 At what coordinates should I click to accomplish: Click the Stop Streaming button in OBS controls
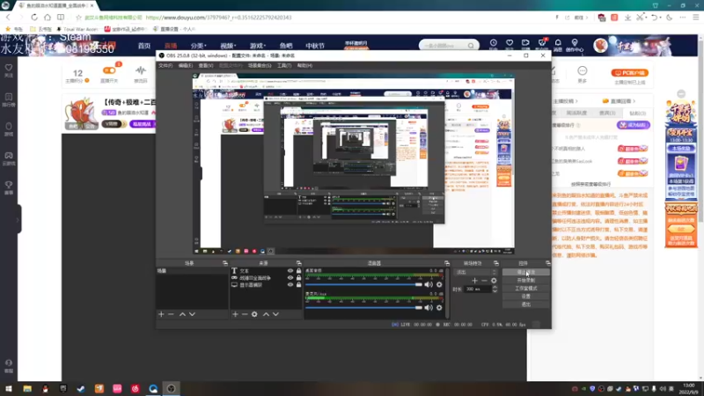pos(525,272)
